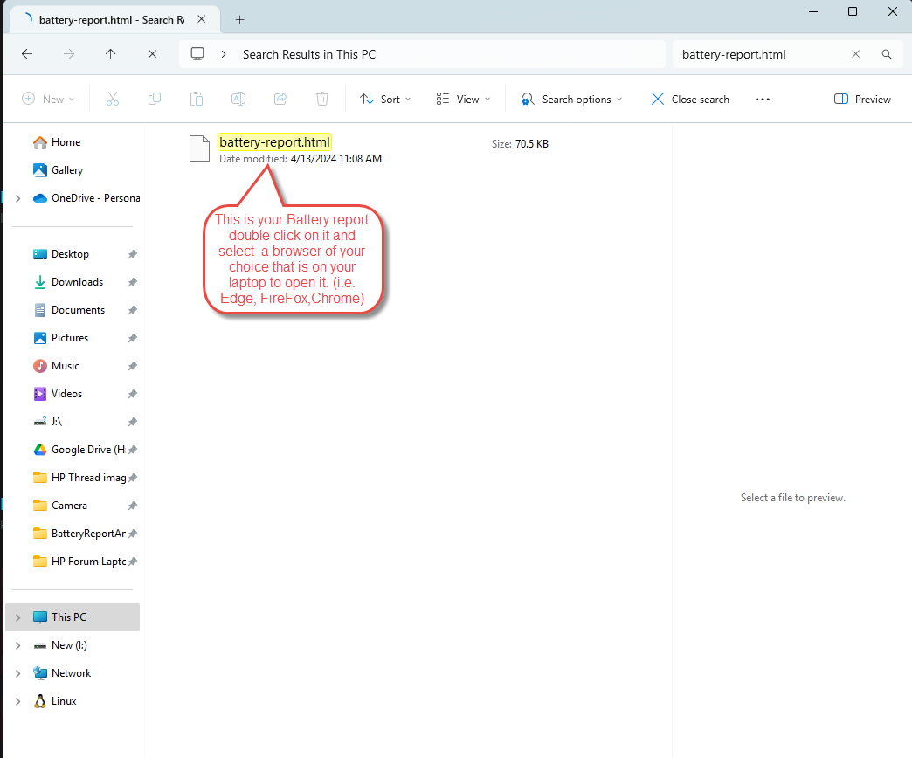Click the search magnifier icon
Image resolution: width=912 pixels, height=758 pixels.
(887, 54)
